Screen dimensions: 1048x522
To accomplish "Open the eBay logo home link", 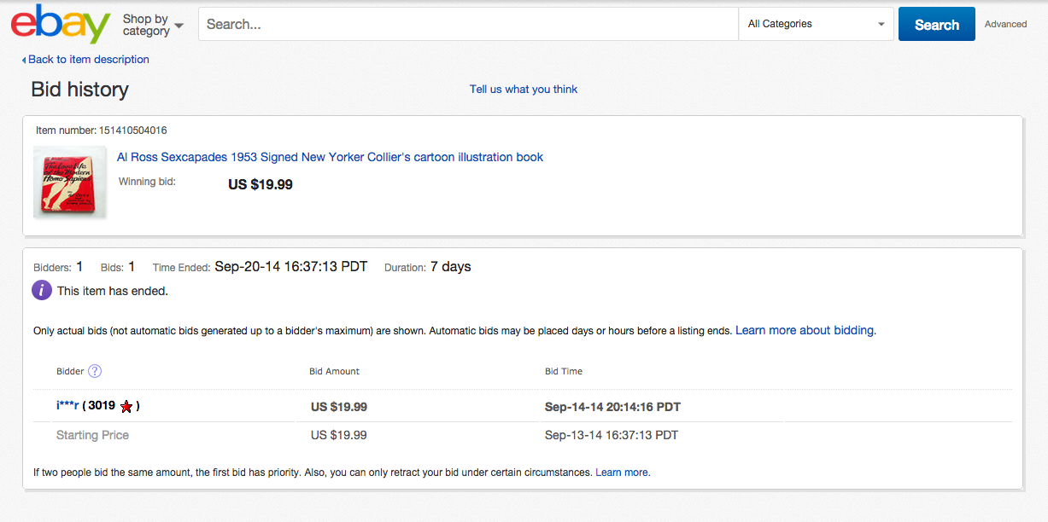I will [x=61, y=24].
